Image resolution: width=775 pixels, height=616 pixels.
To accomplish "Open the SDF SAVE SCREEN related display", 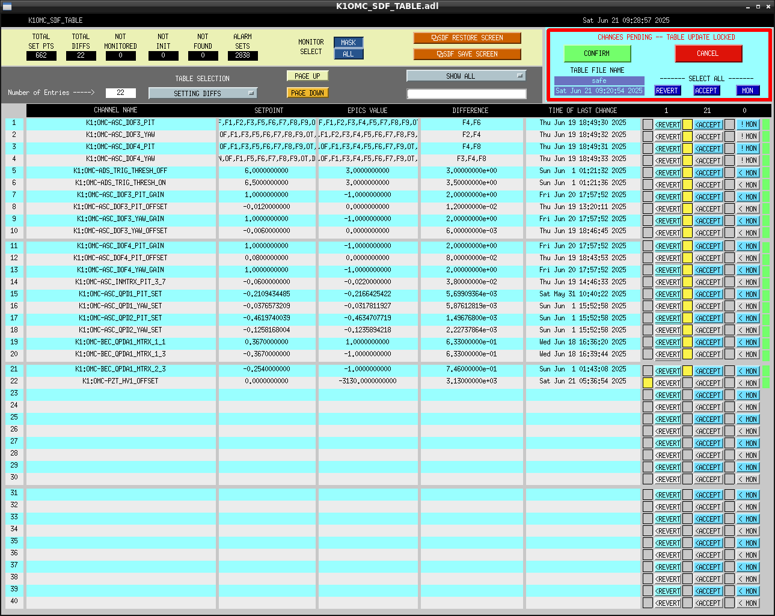I will pyautogui.click(x=467, y=54).
